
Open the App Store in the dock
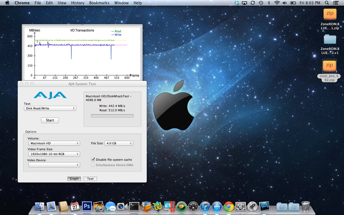pyautogui.click(x=217, y=206)
